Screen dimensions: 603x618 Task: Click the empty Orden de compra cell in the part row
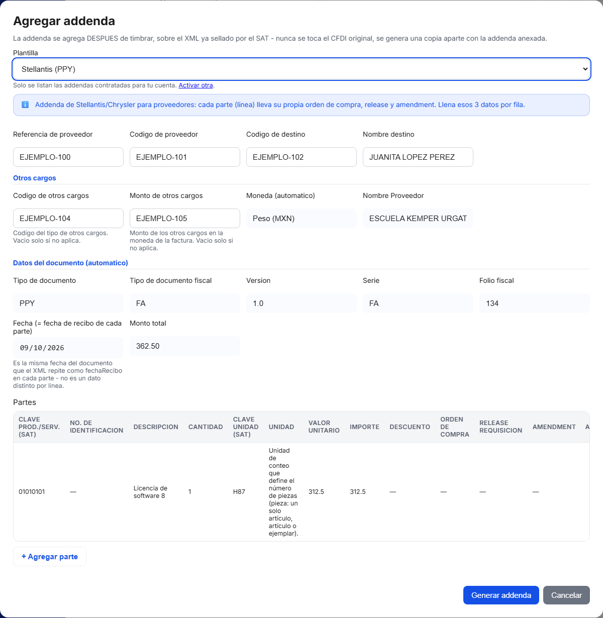[x=455, y=492]
